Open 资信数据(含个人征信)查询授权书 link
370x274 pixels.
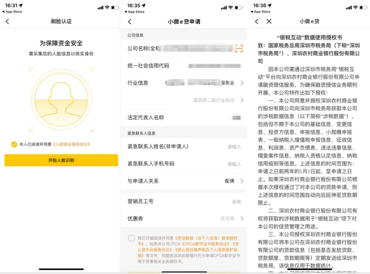click(x=188, y=241)
